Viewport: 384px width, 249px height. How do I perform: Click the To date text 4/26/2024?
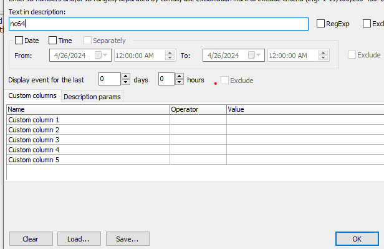pos(223,56)
